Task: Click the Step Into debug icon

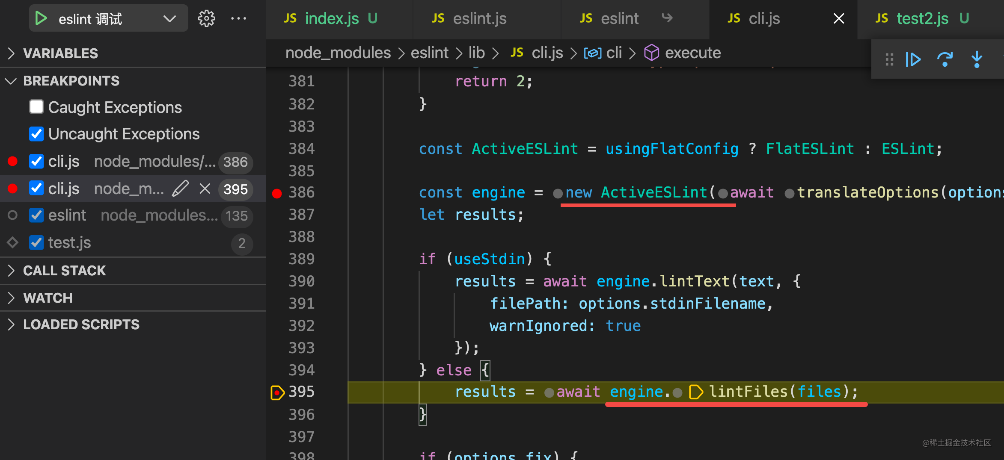Action: tap(977, 59)
